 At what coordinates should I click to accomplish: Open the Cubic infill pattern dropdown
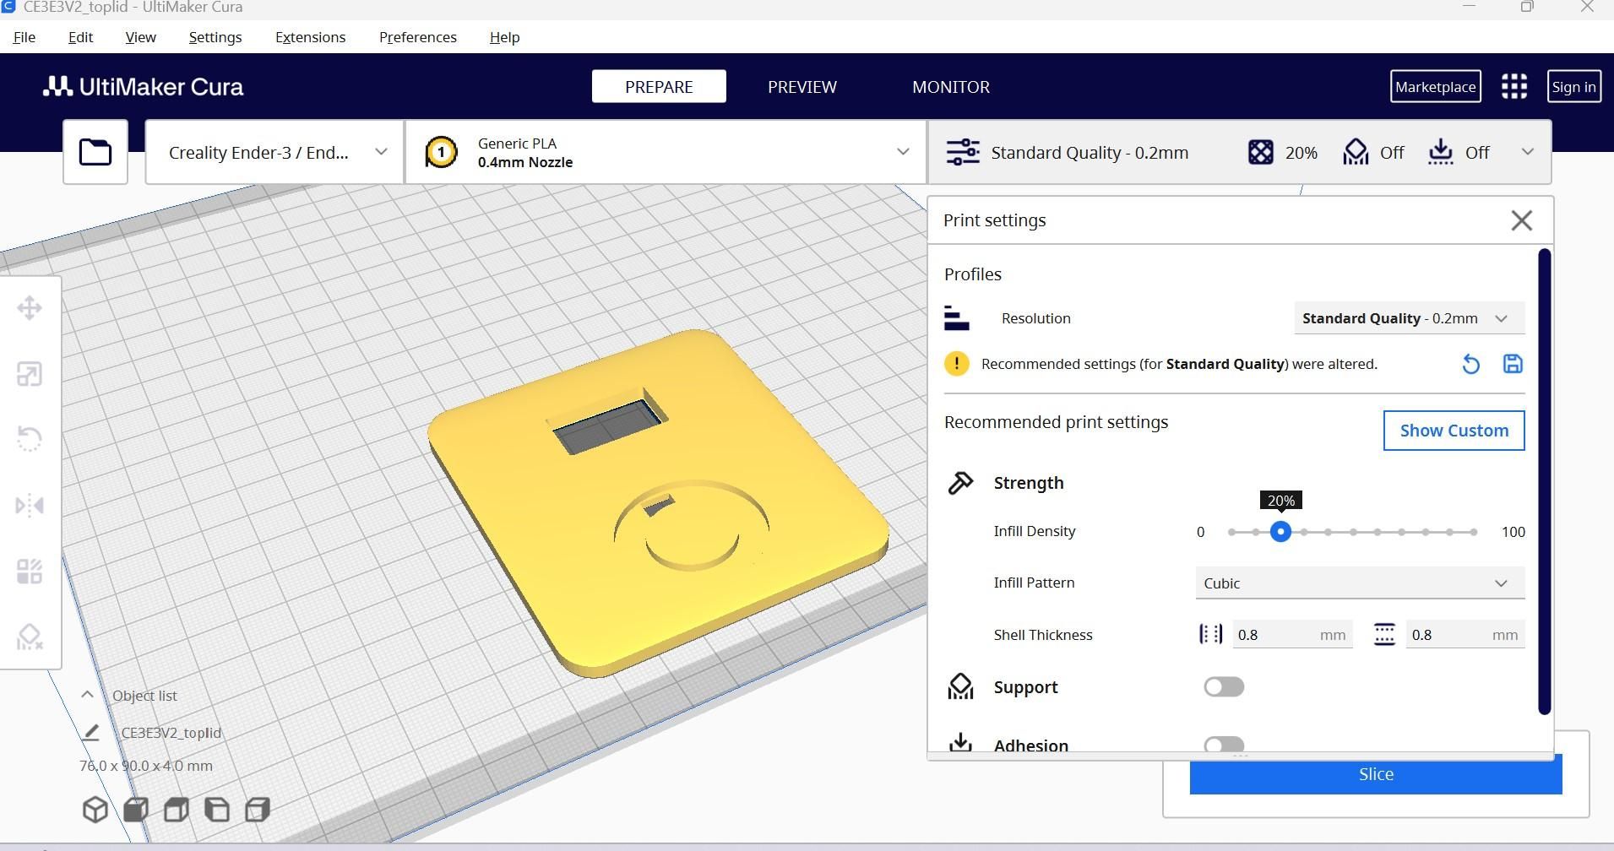(1360, 583)
